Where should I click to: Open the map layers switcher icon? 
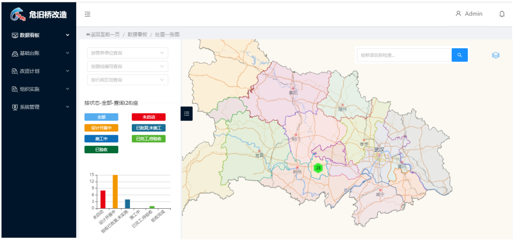pos(495,55)
